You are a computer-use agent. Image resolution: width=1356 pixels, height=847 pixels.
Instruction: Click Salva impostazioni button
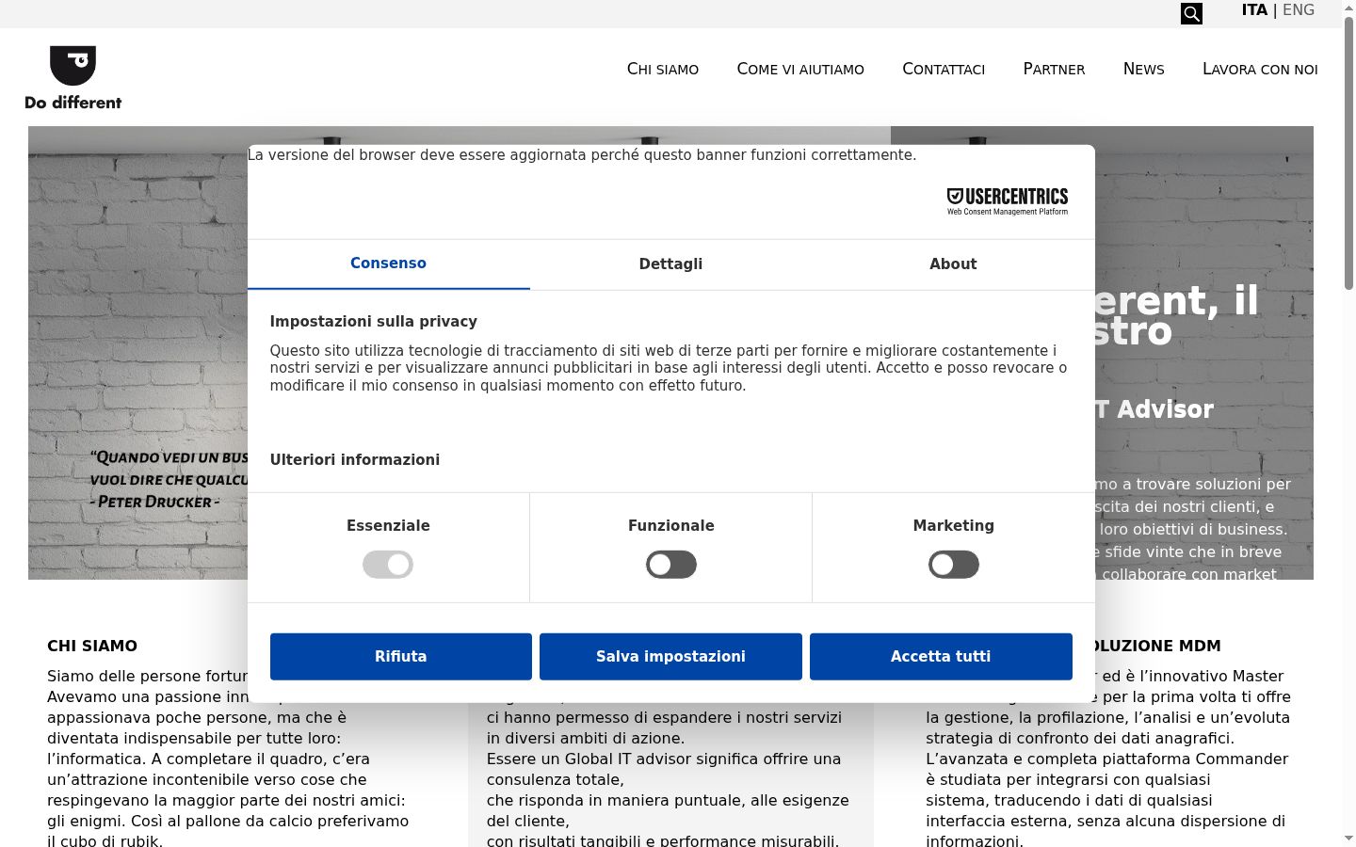(x=670, y=657)
